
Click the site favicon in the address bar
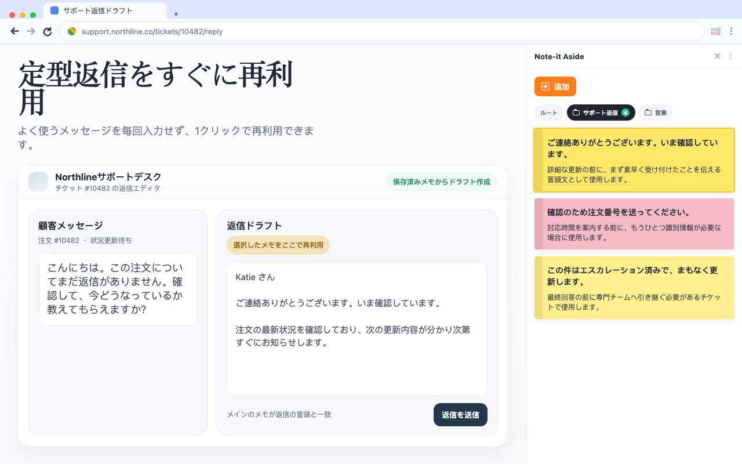click(72, 31)
